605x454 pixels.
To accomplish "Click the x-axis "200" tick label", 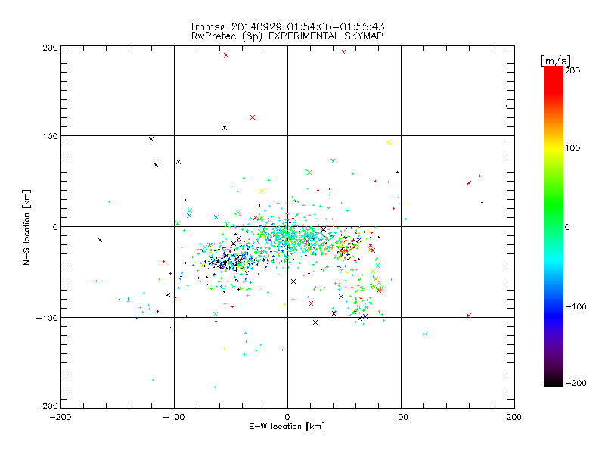I will coord(514,417).
